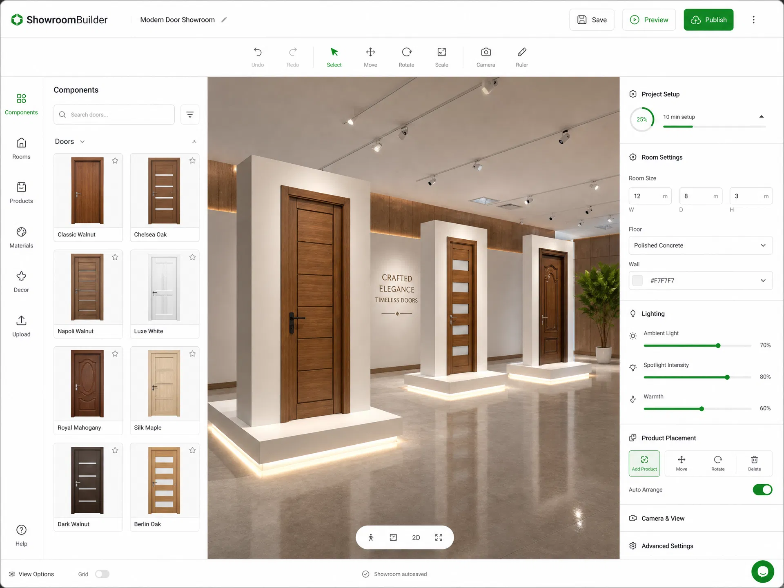Image resolution: width=784 pixels, height=588 pixels.
Task: Expand the Wall color #F7F7F7 dropdown
Action: pos(700,281)
